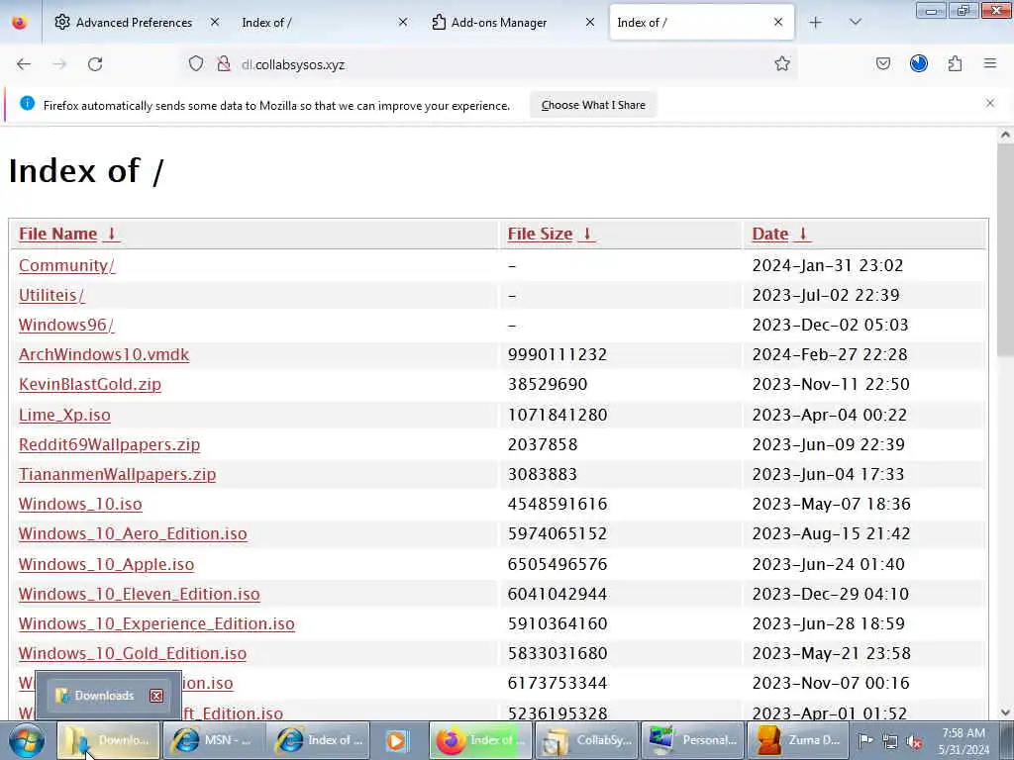The image size is (1014, 760).
Task: Open the network tray icon
Action: [890, 741]
